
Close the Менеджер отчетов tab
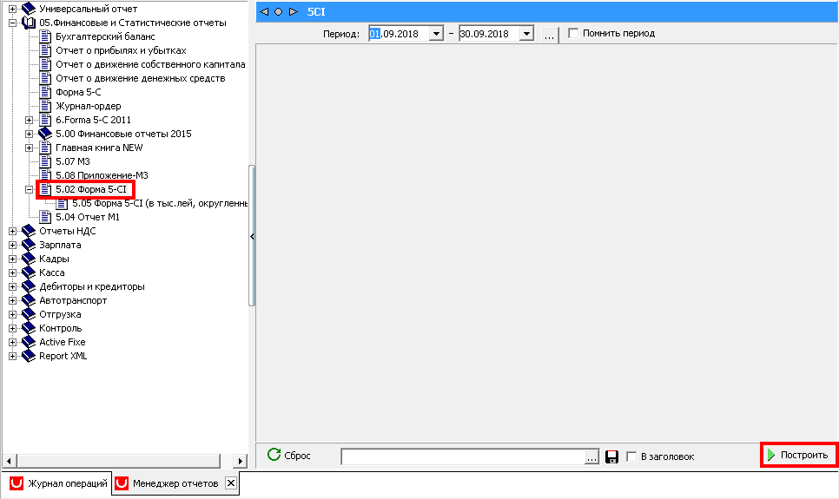(231, 483)
